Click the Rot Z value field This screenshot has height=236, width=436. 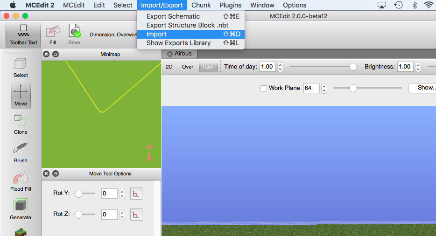(109, 215)
